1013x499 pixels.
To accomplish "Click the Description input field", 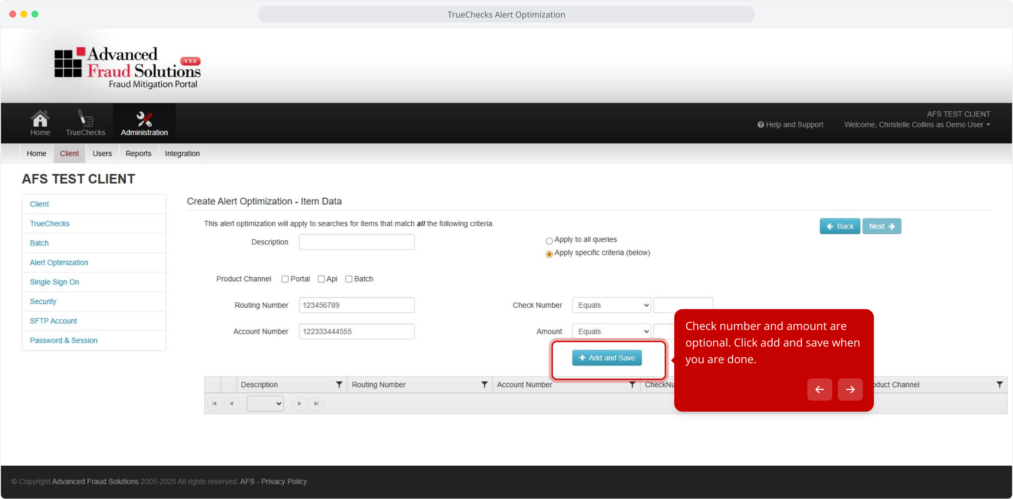I will 357,242.
